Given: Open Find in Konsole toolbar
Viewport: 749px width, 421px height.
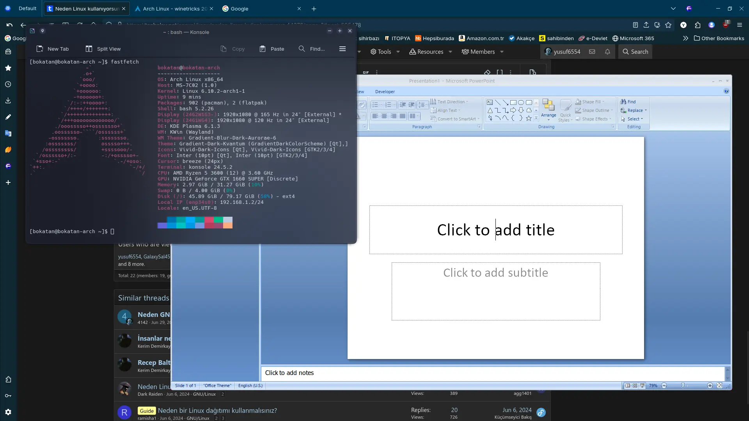Looking at the screenshot, I should (311, 49).
